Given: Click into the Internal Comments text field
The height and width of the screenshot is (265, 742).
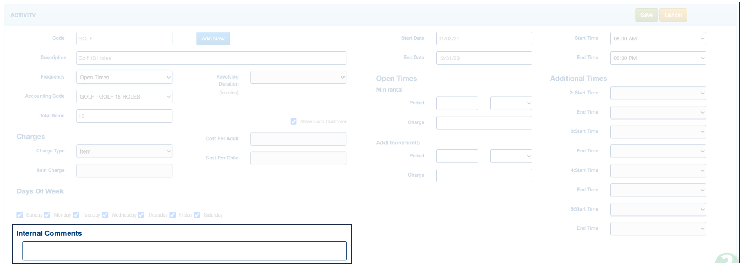Looking at the screenshot, I should pos(184,251).
